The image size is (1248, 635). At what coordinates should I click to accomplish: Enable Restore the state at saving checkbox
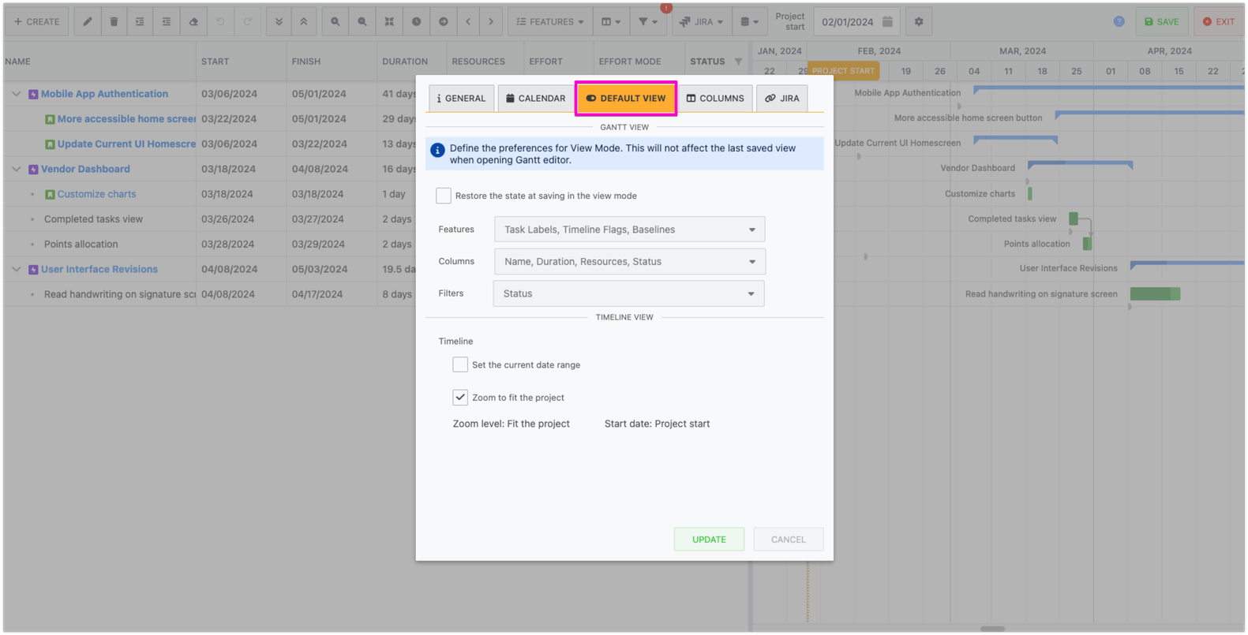[x=444, y=196]
